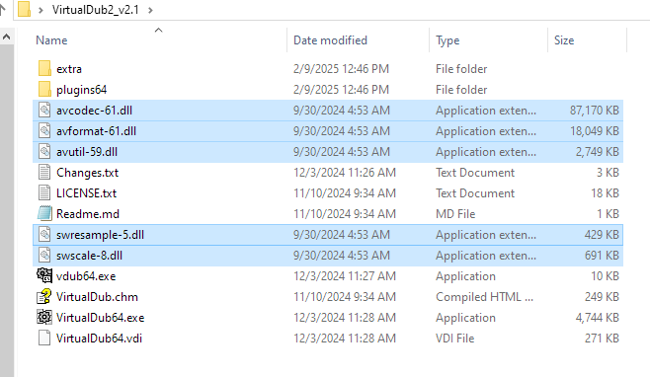Click the 12/3/2024 11:27 AM date cell
The image size is (650, 377).
coord(345,276)
